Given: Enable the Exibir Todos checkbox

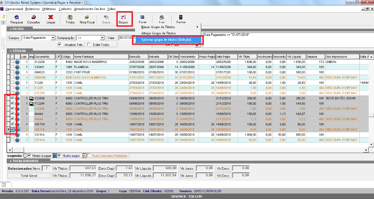Looking at the screenshot, I should coord(89,45).
